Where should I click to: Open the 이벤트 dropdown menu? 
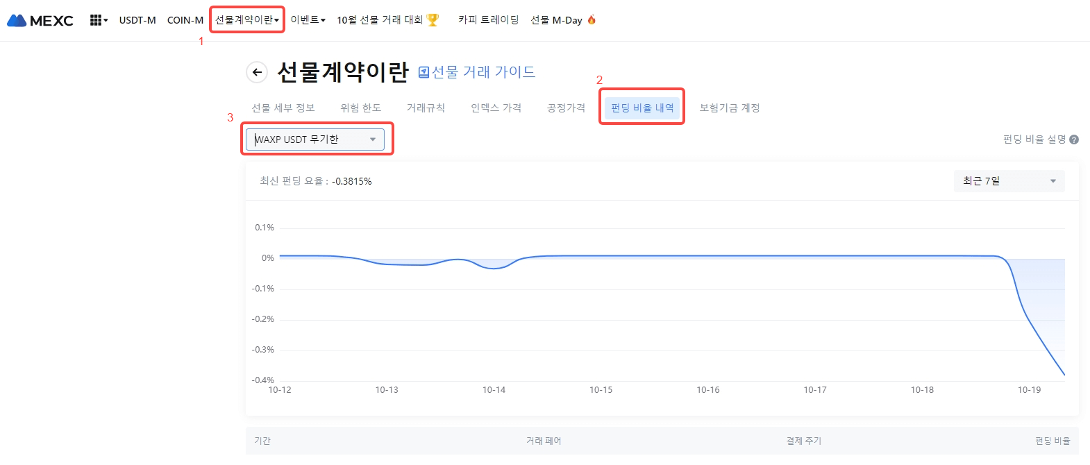(x=308, y=20)
